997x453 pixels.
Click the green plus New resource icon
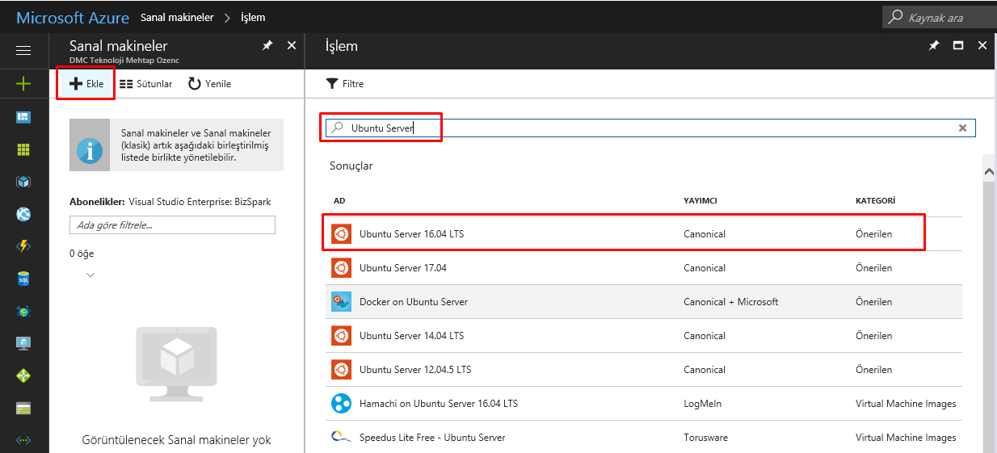pyautogui.click(x=23, y=83)
